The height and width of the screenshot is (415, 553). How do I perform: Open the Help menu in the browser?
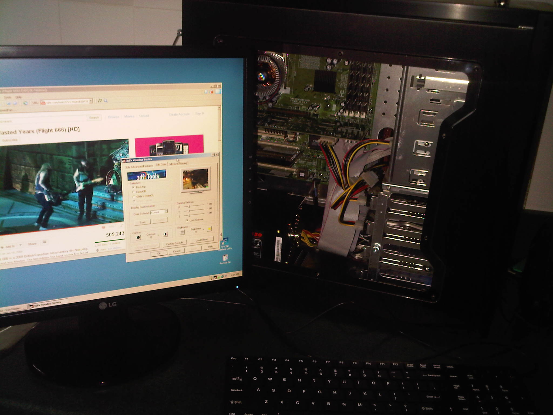[18, 97]
